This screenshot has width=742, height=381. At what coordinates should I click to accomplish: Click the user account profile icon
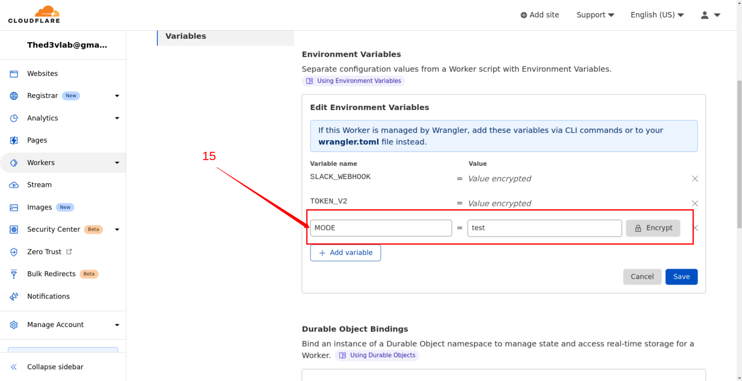click(704, 15)
